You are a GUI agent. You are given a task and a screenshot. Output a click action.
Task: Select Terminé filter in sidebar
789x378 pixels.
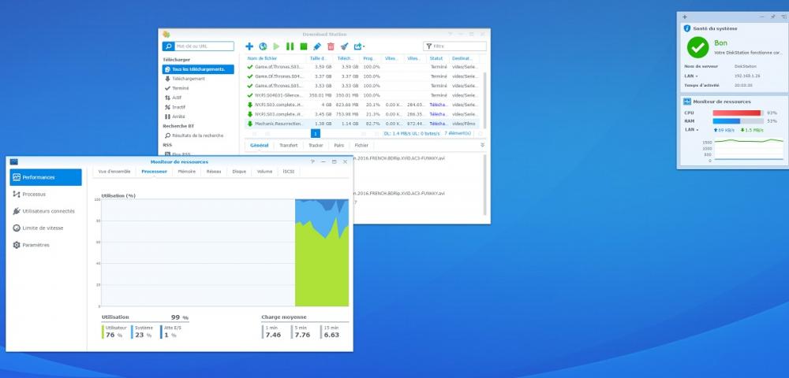[x=177, y=88]
